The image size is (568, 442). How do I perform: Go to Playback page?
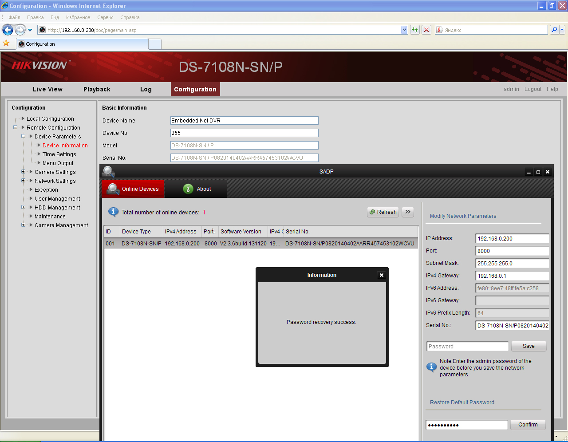pos(97,89)
